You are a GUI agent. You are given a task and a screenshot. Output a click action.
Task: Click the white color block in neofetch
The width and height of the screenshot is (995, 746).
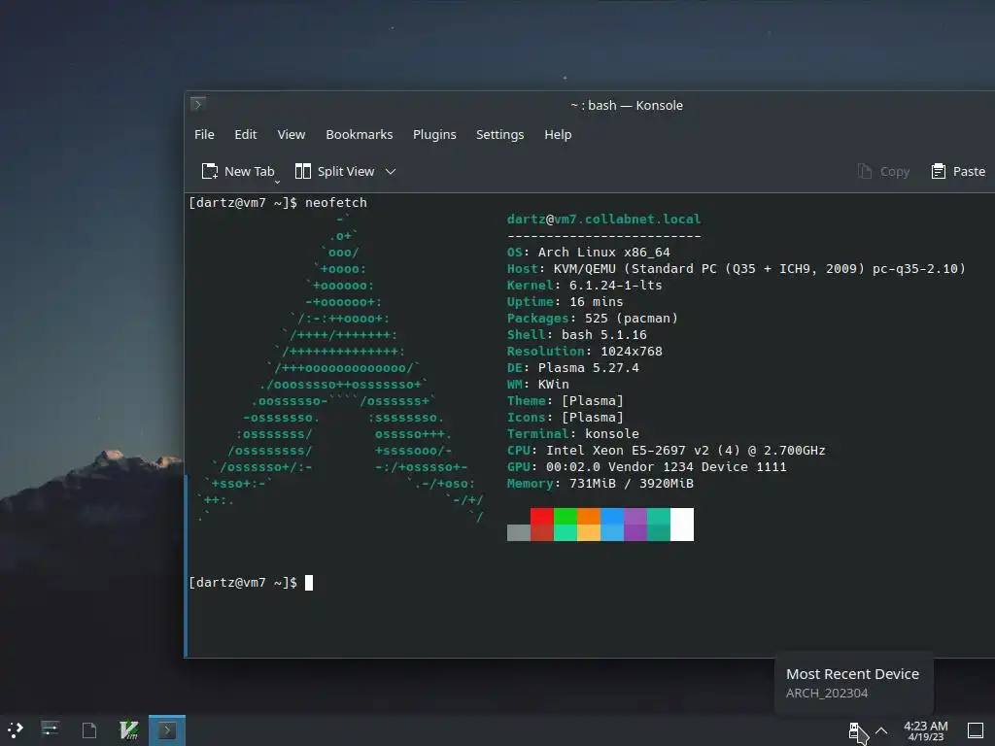(682, 524)
